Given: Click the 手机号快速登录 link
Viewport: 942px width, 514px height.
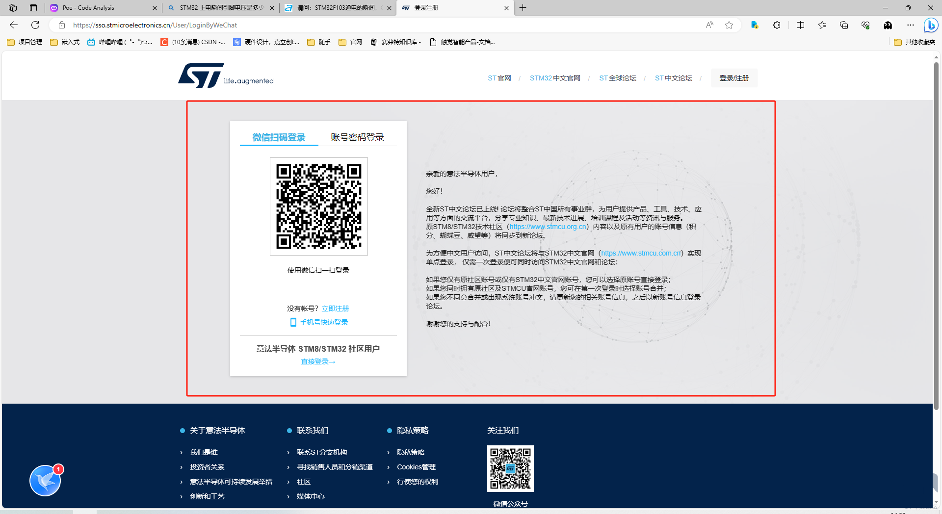Looking at the screenshot, I should [x=324, y=322].
